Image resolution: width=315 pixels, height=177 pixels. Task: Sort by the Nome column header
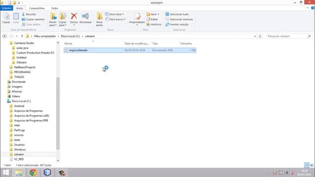tap(68, 43)
